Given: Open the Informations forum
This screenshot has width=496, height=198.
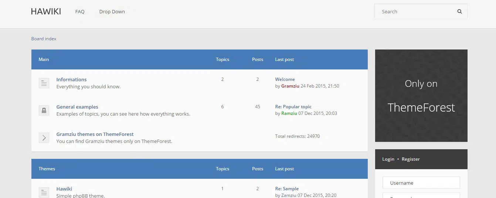Looking at the screenshot, I should click(x=71, y=79).
